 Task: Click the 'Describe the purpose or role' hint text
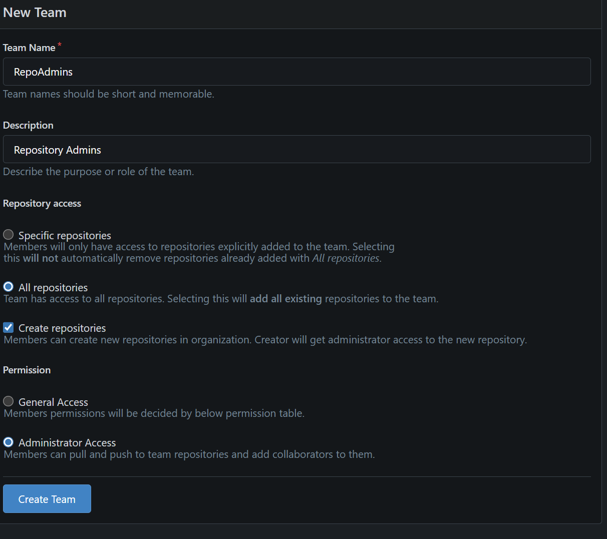click(99, 172)
